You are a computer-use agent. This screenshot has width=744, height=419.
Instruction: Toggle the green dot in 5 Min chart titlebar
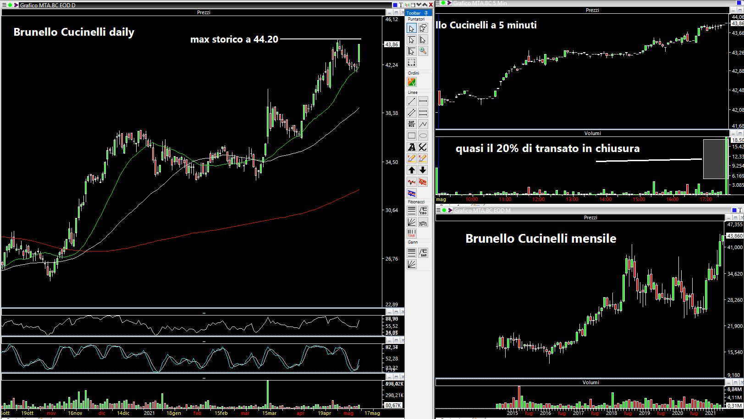443,3
